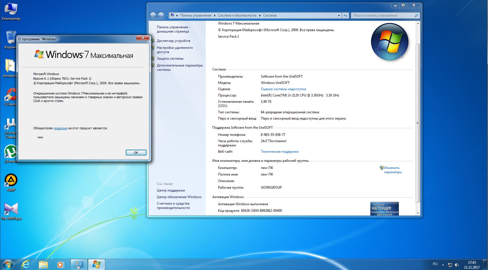Show hidden tray icons arrow
The image size is (488, 270).
[x=443, y=265]
